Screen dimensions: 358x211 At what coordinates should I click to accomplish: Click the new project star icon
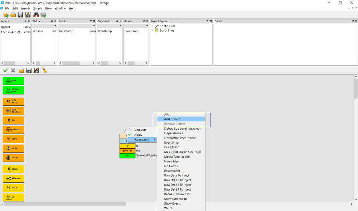(x=6, y=15)
